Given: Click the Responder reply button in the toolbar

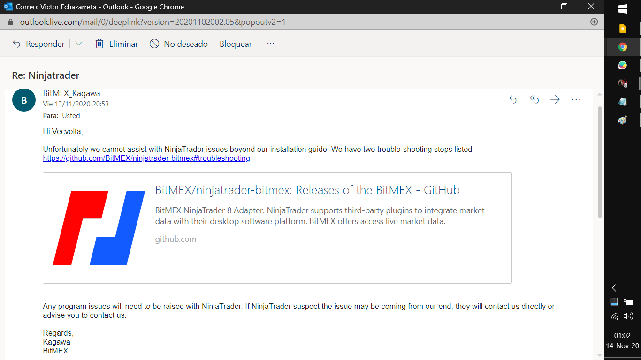Looking at the screenshot, I should click(x=38, y=44).
